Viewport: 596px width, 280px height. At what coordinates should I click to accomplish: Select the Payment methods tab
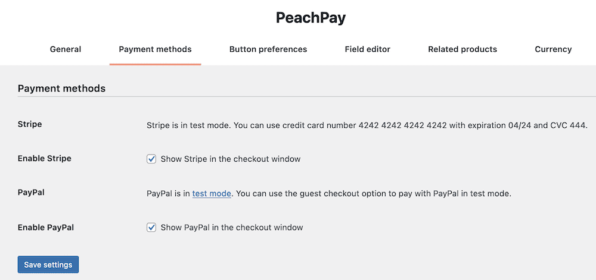pos(155,49)
